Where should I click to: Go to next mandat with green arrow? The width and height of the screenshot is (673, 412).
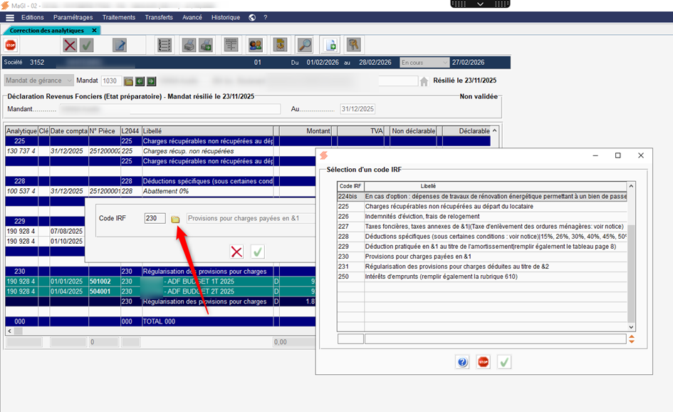click(152, 81)
